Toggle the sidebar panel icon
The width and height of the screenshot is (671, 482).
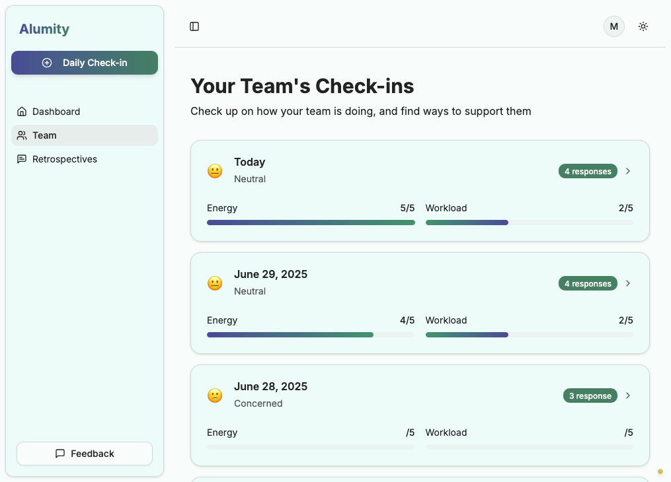(194, 26)
